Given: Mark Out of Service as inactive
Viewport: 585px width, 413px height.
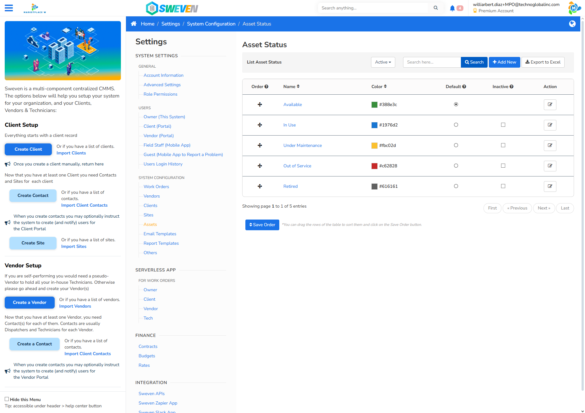Looking at the screenshot, I should click(503, 166).
